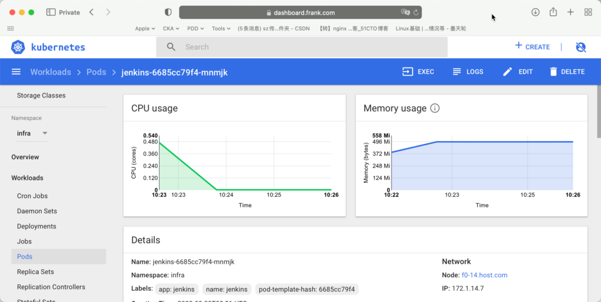601x302 pixels.
Task: Click the search magnifier icon
Action: click(x=171, y=47)
